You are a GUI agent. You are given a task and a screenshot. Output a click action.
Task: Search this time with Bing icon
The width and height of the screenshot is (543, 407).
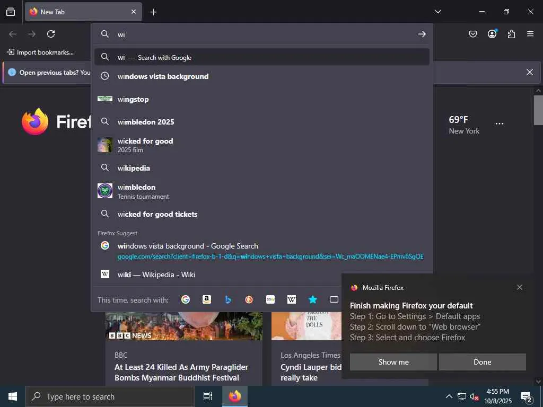pyautogui.click(x=228, y=300)
